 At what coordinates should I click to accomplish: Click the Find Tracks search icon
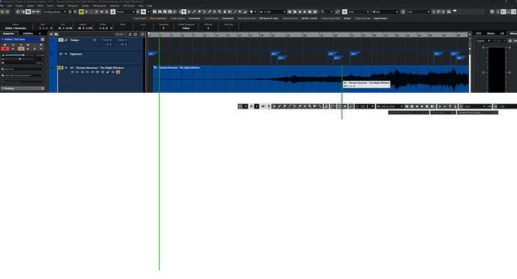[142, 34]
